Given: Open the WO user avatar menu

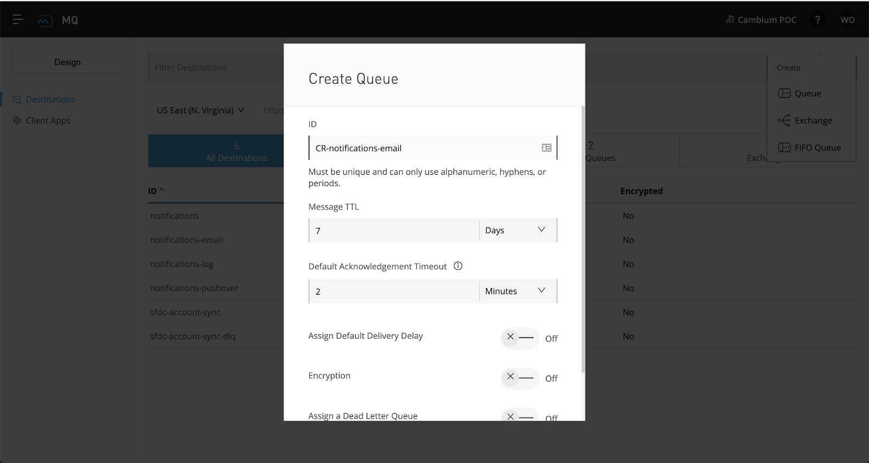Looking at the screenshot, I should 847,20.
